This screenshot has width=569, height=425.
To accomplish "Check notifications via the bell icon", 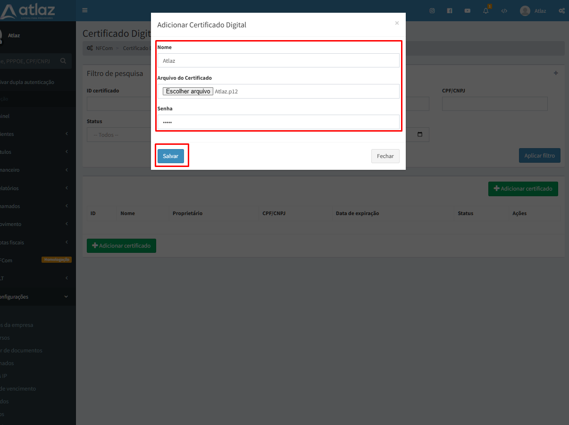I will click(485, 10).
